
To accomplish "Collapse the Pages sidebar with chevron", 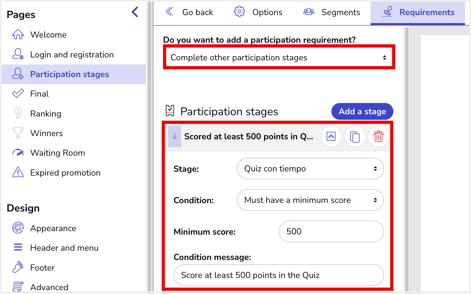I will click(135, 12).
